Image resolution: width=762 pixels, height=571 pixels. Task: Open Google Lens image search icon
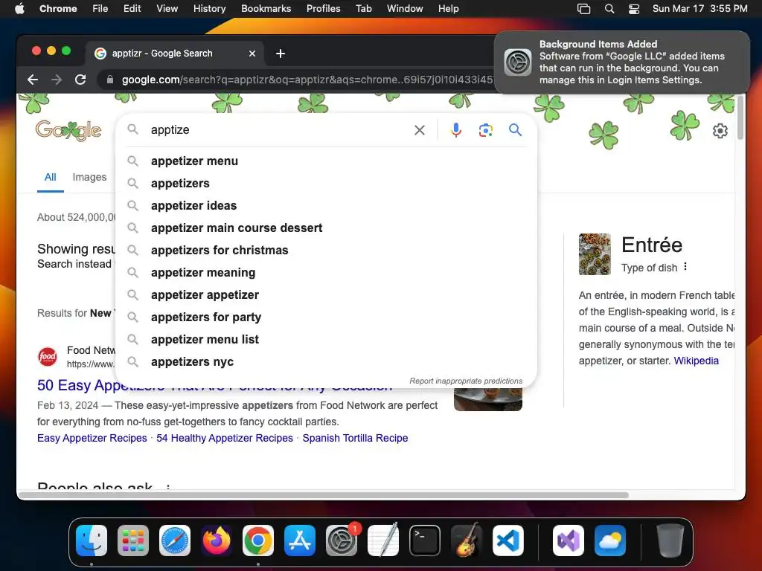[x=485, y=130]
